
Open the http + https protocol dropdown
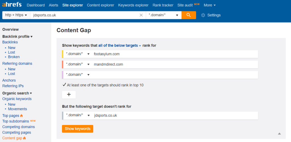16,15
